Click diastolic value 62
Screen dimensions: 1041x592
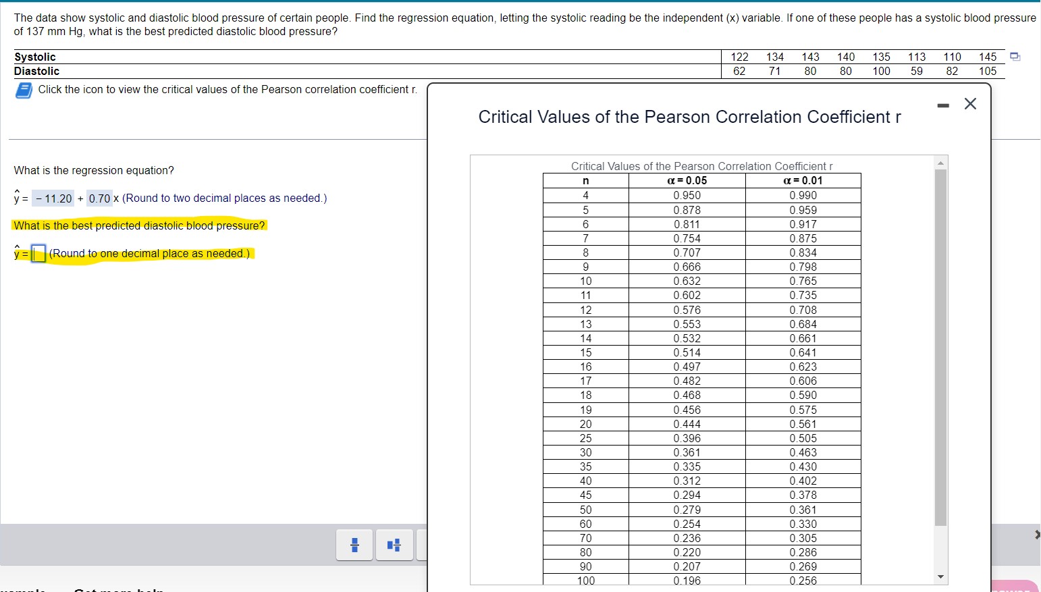(739, 71)
